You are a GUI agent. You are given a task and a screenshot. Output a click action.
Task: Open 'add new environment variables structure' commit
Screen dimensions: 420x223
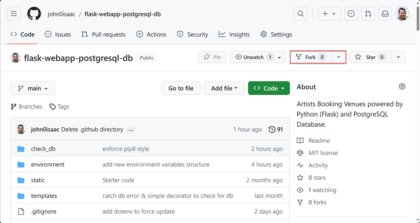click(x=156, y=165)
